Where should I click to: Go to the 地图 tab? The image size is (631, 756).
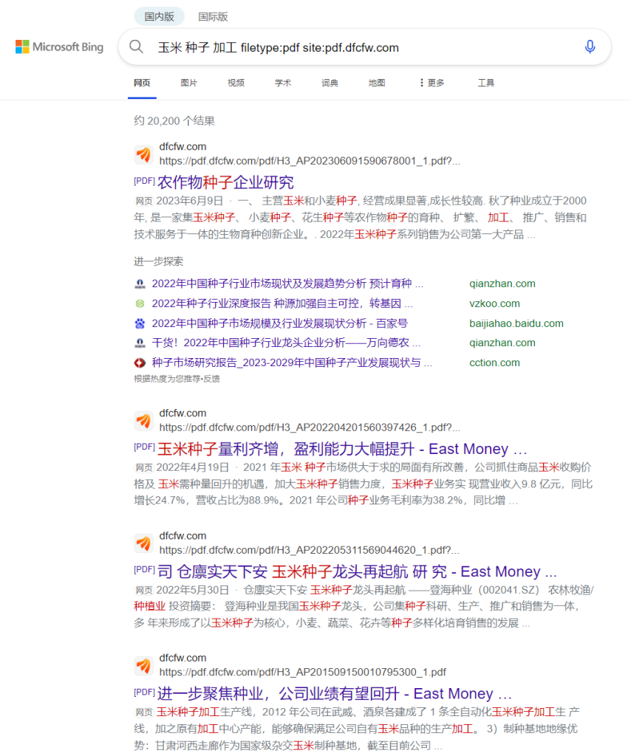(377, 83)
